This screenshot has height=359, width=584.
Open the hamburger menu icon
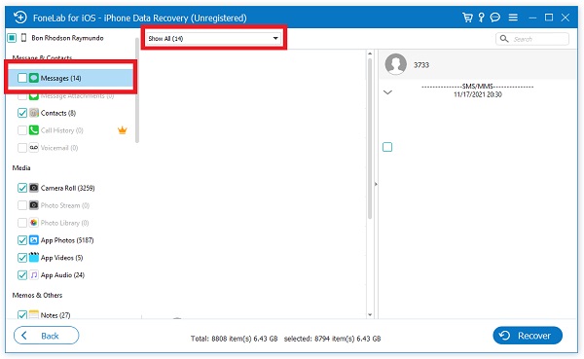coord(513,18)
